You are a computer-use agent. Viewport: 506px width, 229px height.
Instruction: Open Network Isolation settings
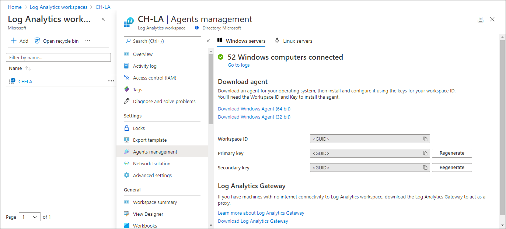[x=151, y=163]
